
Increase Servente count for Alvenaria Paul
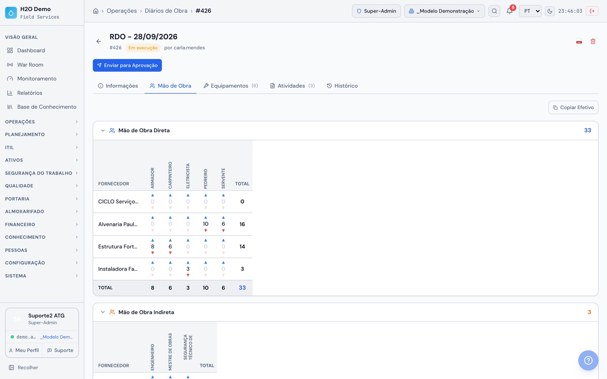coord(223,218)
